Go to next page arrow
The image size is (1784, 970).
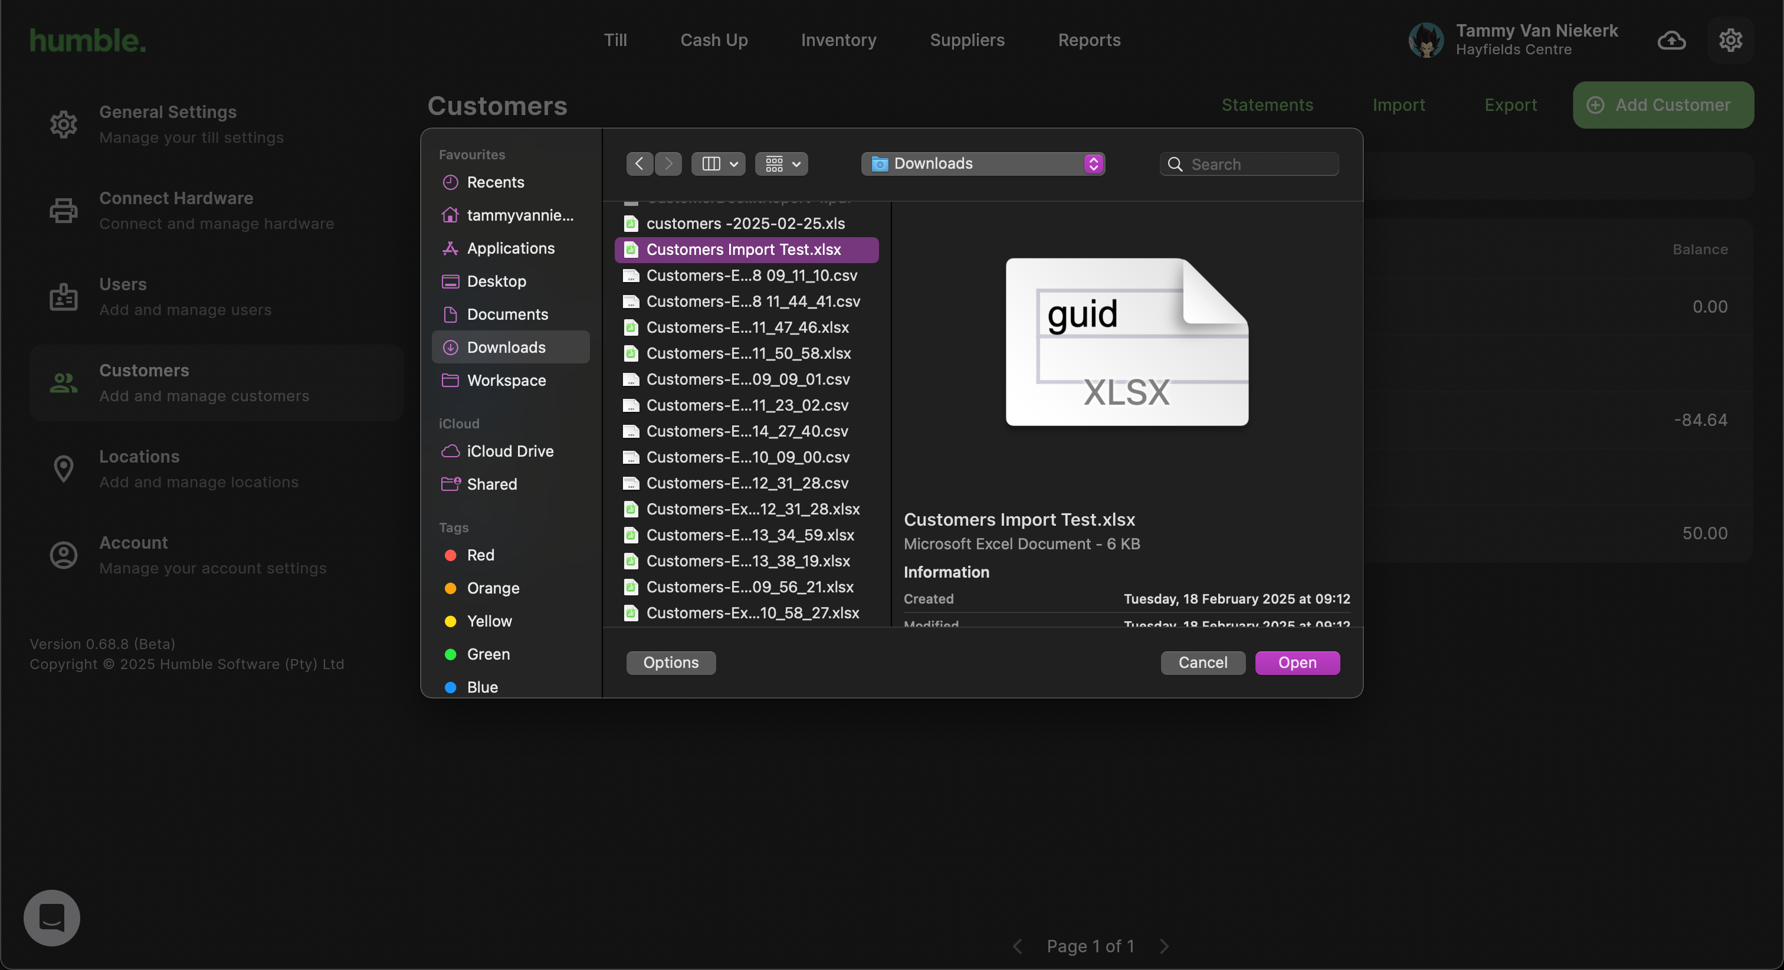click(1163, 946)
